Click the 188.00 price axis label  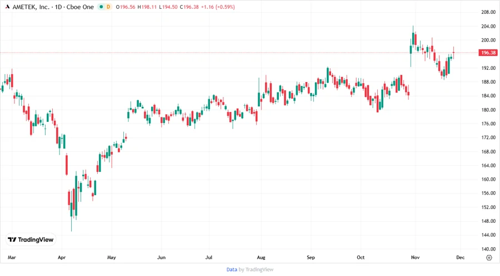tap(488, 81)
